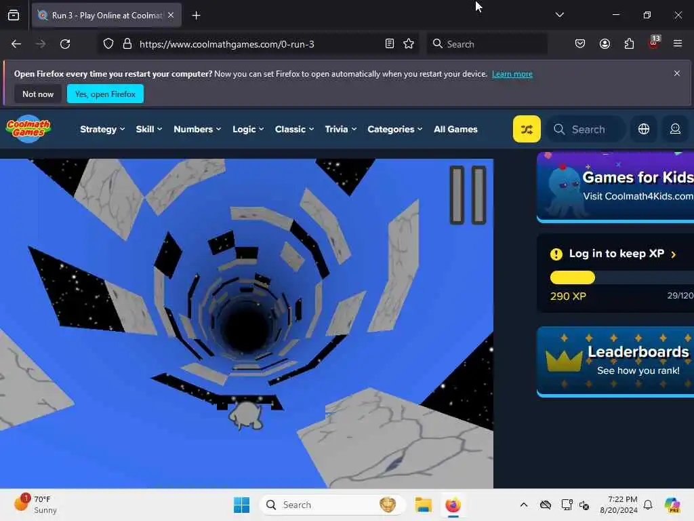The image size is (694, 521).
Task: Focus the Firefox toolbar Search box
Action: pyautogui.click(x=487, y=44)
